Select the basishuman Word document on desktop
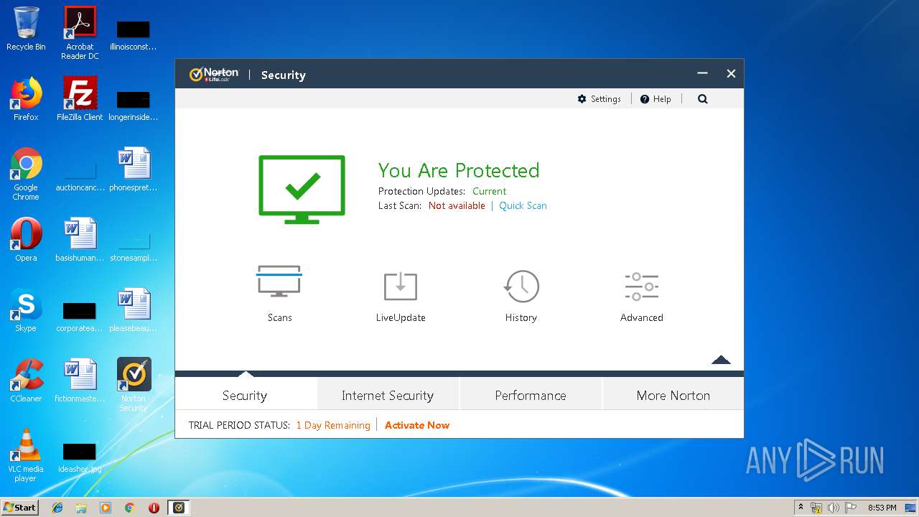Viewport: 919px width, 517px height. (80, 240)
